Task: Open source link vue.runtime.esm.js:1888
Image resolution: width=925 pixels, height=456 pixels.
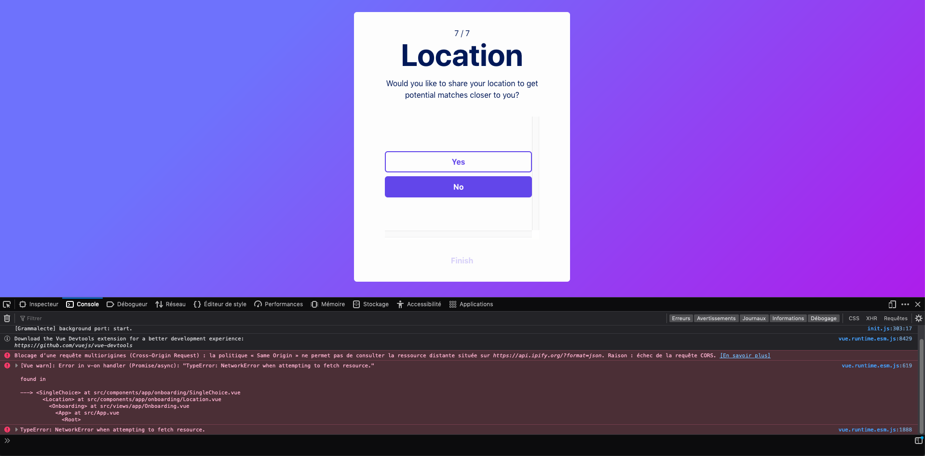Action: (x=875, y=430)
